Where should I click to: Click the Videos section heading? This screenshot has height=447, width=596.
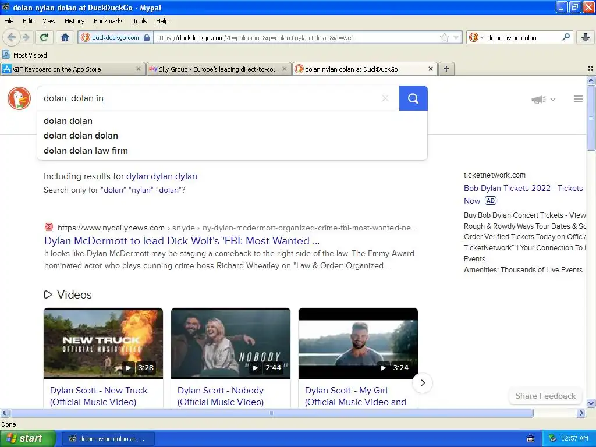click(x=68, y=295)
